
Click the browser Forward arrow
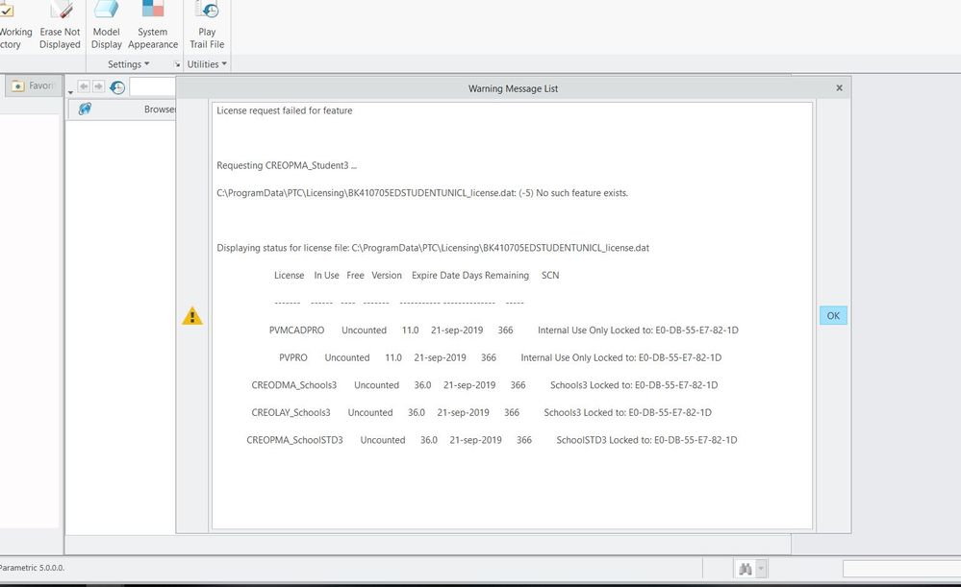point(98,86)
